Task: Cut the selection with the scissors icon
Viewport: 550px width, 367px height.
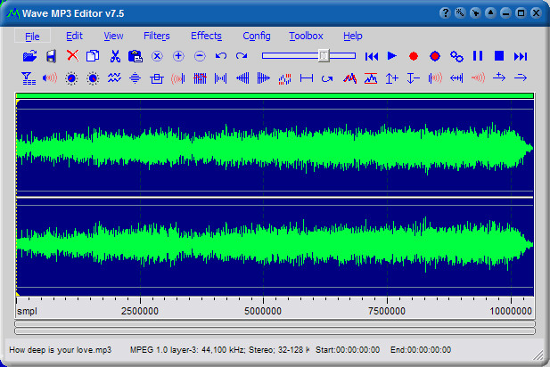Action: tap(115, 56)
